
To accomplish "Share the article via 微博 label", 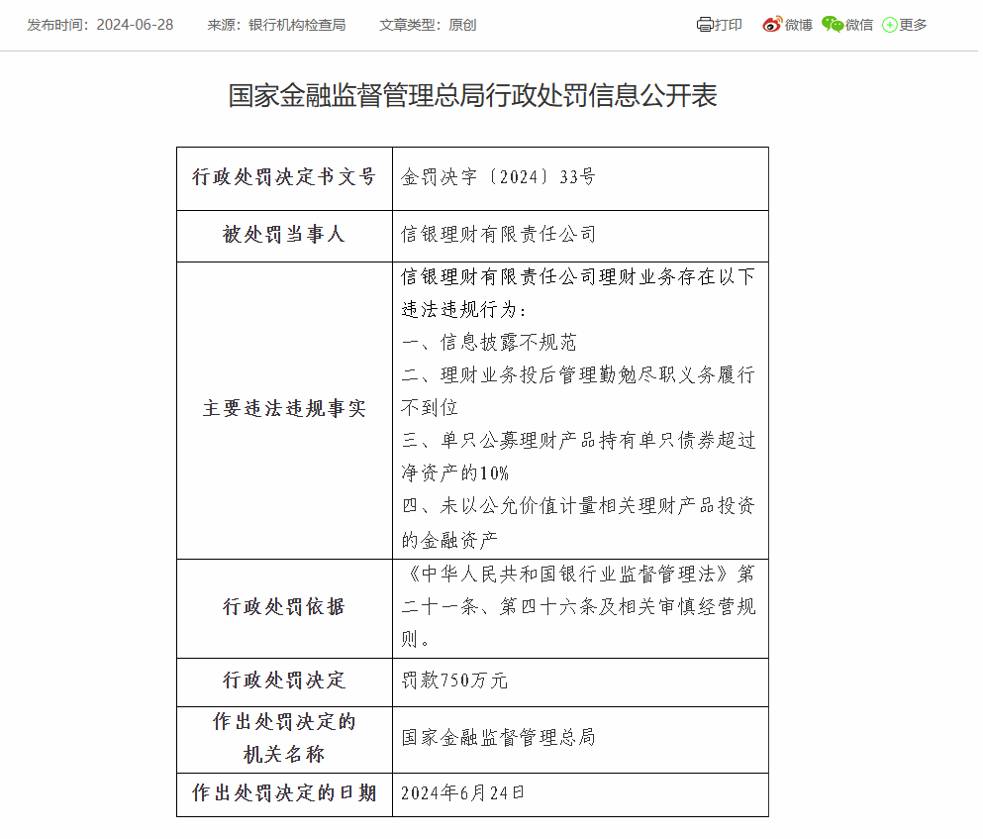I will coord(799,25).
